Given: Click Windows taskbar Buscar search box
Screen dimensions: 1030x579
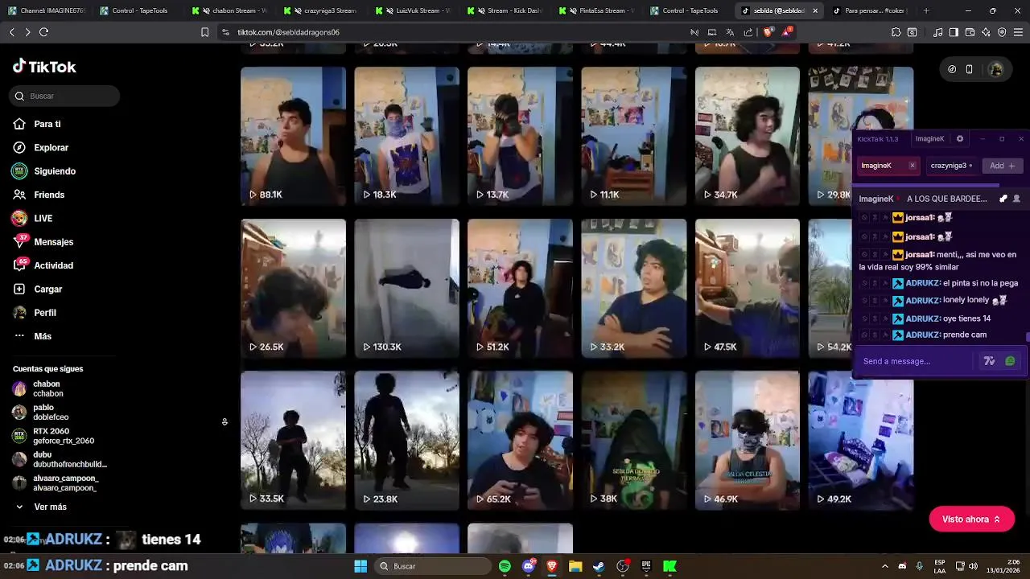Looking at the screenshot, I should (x=434, y=566).
